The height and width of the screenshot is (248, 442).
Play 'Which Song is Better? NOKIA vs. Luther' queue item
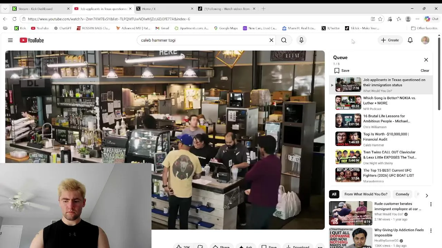pos(381,103)
